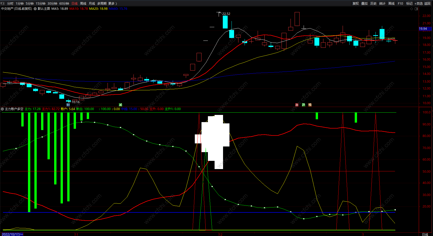The height and width of the screenshot is (236, 433).
Task: Click the green 减 marker icon
Action: point(120,105)
